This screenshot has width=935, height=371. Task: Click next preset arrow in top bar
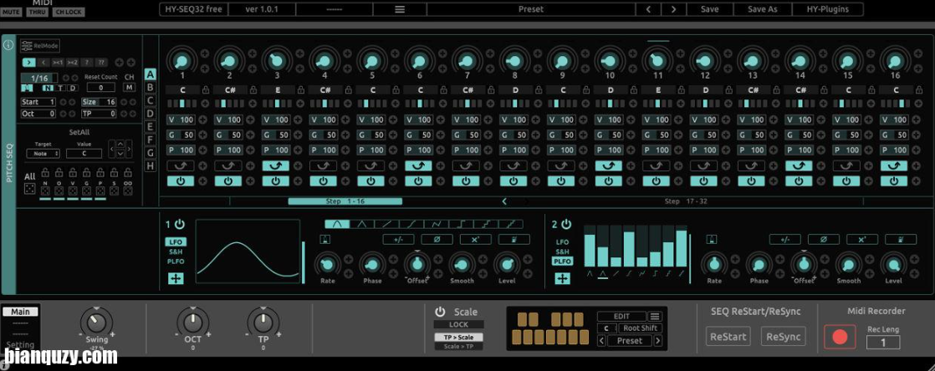673,9
